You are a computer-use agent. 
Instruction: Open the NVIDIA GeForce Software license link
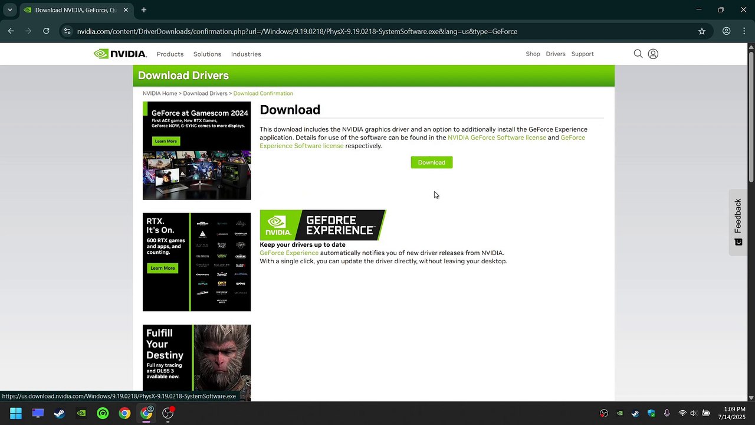tap(497, 138)
